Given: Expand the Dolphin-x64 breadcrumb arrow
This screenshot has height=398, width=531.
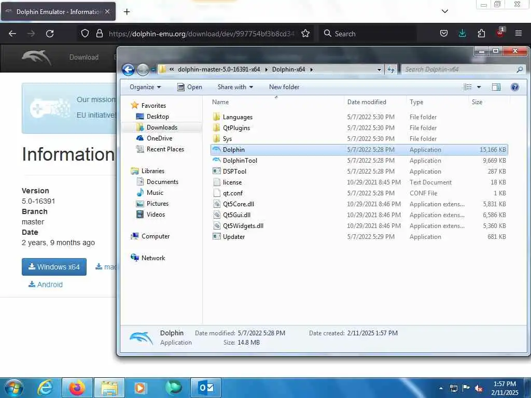Looking at the screenshot, I should (x=312, y=69).
